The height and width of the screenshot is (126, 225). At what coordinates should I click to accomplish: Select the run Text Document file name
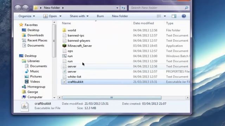click(70, 61)
